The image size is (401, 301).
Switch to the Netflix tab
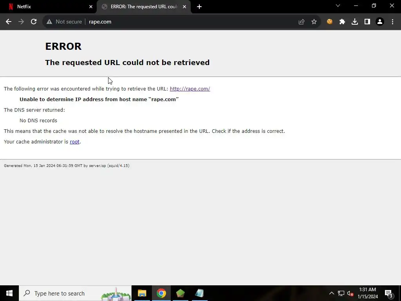coord(48,7)
